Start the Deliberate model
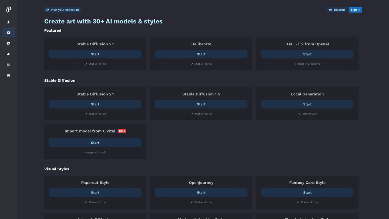Screen dimensions: 389x219 point(201,54)
